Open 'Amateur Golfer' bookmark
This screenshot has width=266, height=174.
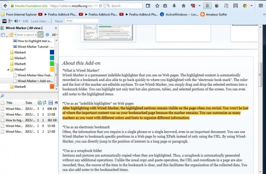(x=214, y=15)
